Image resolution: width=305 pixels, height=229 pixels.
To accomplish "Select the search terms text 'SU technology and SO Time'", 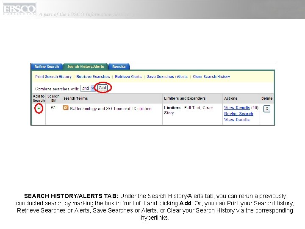I will (96, 109).
